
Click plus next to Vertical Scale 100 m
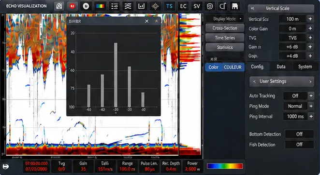(310, 19)
